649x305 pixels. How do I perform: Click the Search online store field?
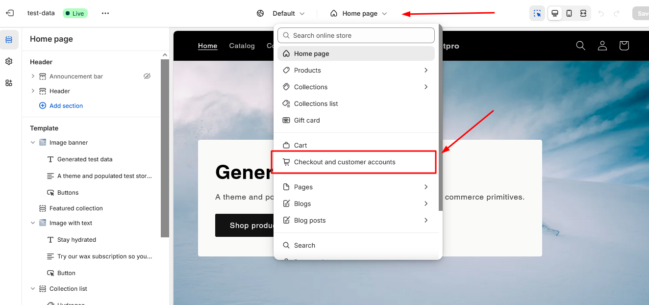(356, 35)
